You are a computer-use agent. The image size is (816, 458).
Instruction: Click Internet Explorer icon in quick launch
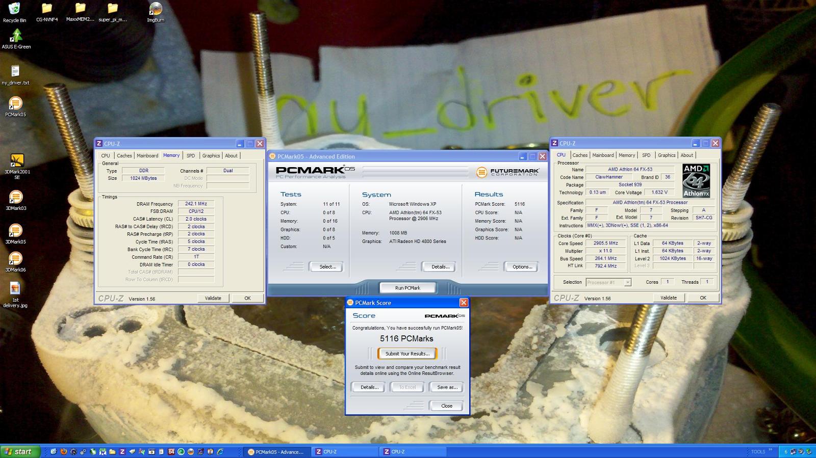click(x=220, y=451)
